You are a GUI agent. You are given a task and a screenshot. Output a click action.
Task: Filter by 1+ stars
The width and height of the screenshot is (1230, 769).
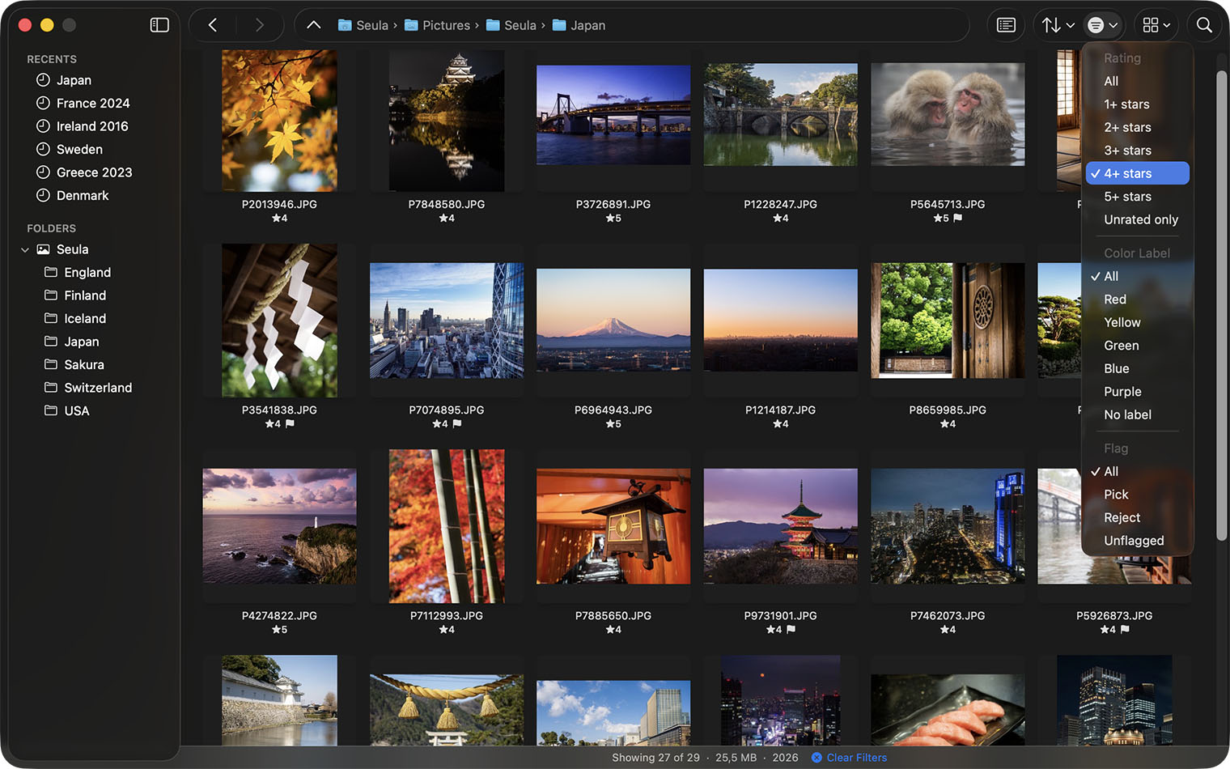1137,104
